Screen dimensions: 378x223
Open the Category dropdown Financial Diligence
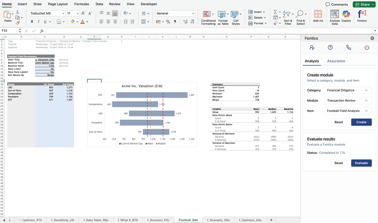pyautogui.click(x=348, y=90)
